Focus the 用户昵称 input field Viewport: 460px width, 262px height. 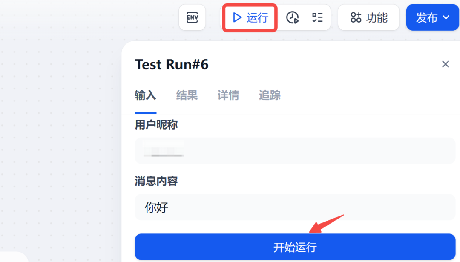click(x=295, y=151)
